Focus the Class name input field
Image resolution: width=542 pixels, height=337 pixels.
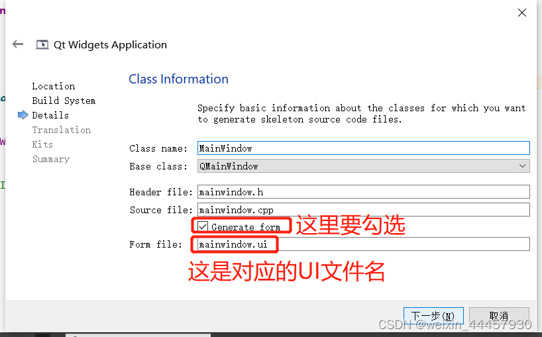(x=363, y=148)
